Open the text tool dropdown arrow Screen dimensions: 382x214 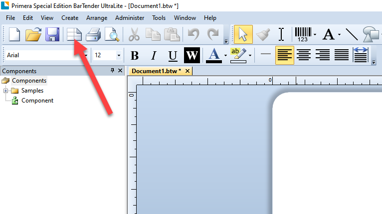click(x=339, y=34)
